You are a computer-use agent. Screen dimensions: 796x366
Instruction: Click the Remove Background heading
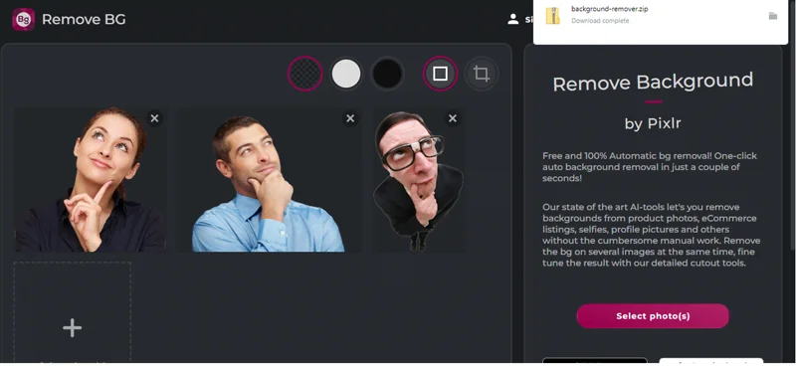click(653, 83)
